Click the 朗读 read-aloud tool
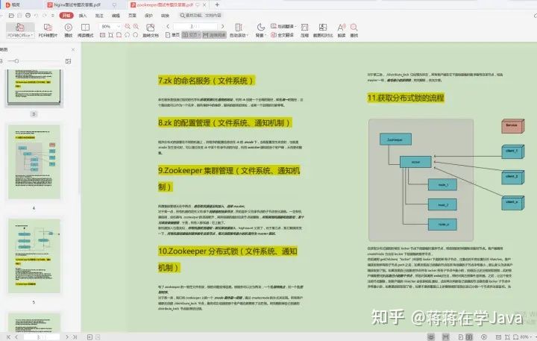This screenshot has width=537, height=341. (342, 30)
